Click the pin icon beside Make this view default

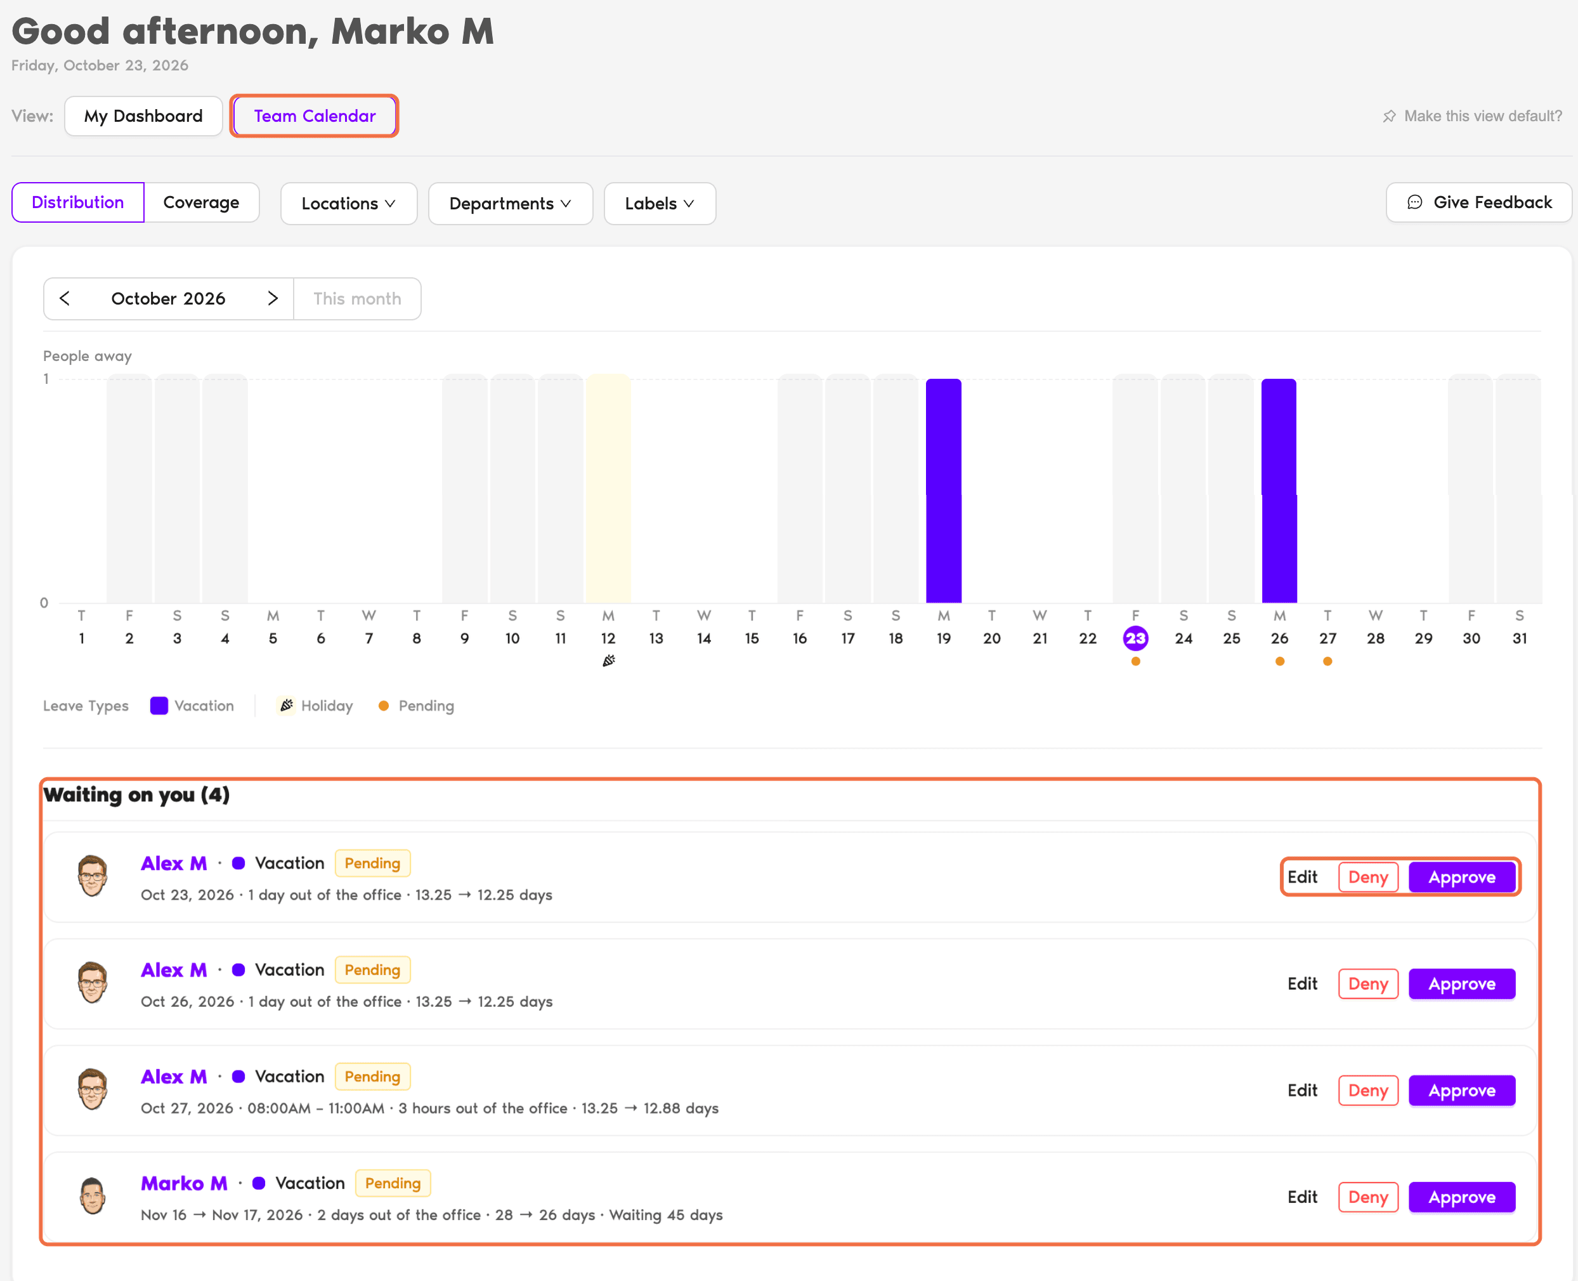pos(1389,117)
